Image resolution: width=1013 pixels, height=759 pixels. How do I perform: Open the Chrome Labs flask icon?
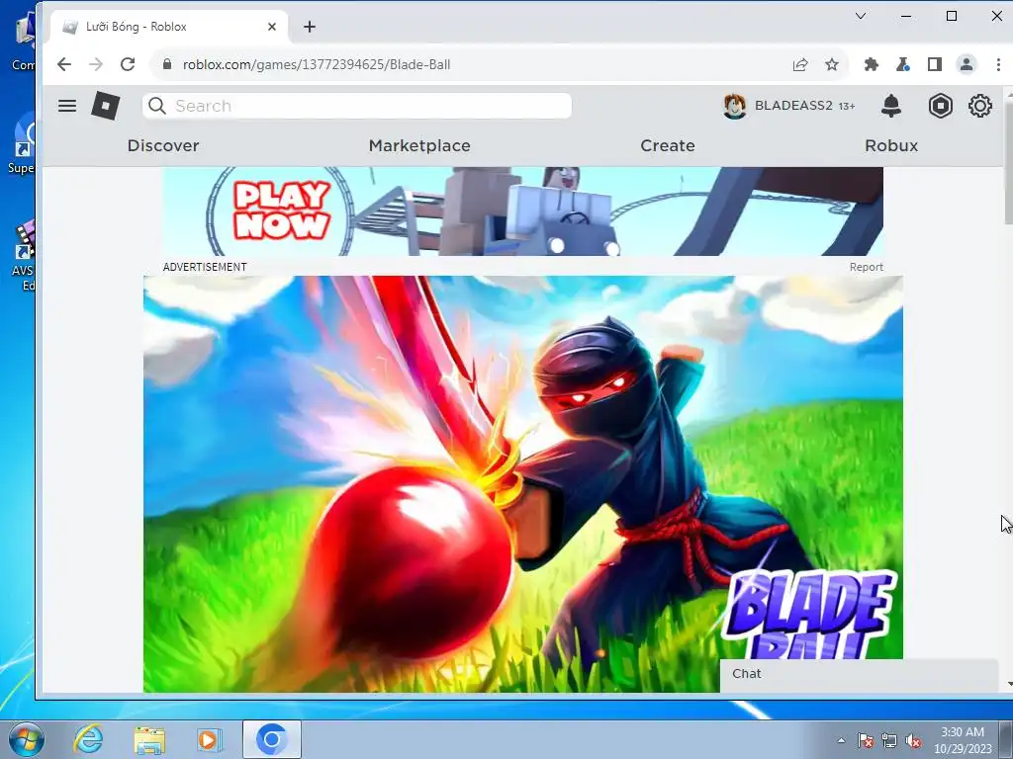[x=902, y=64]
